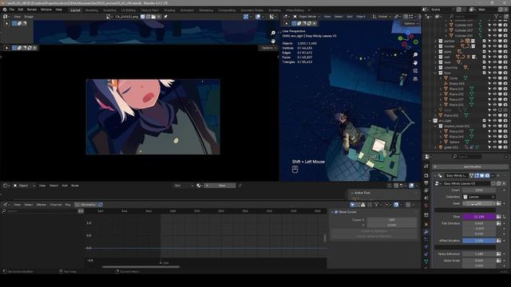Click the viewport navigation gizmo
This screenshot has width=511, height=287.
coord(408,39)
